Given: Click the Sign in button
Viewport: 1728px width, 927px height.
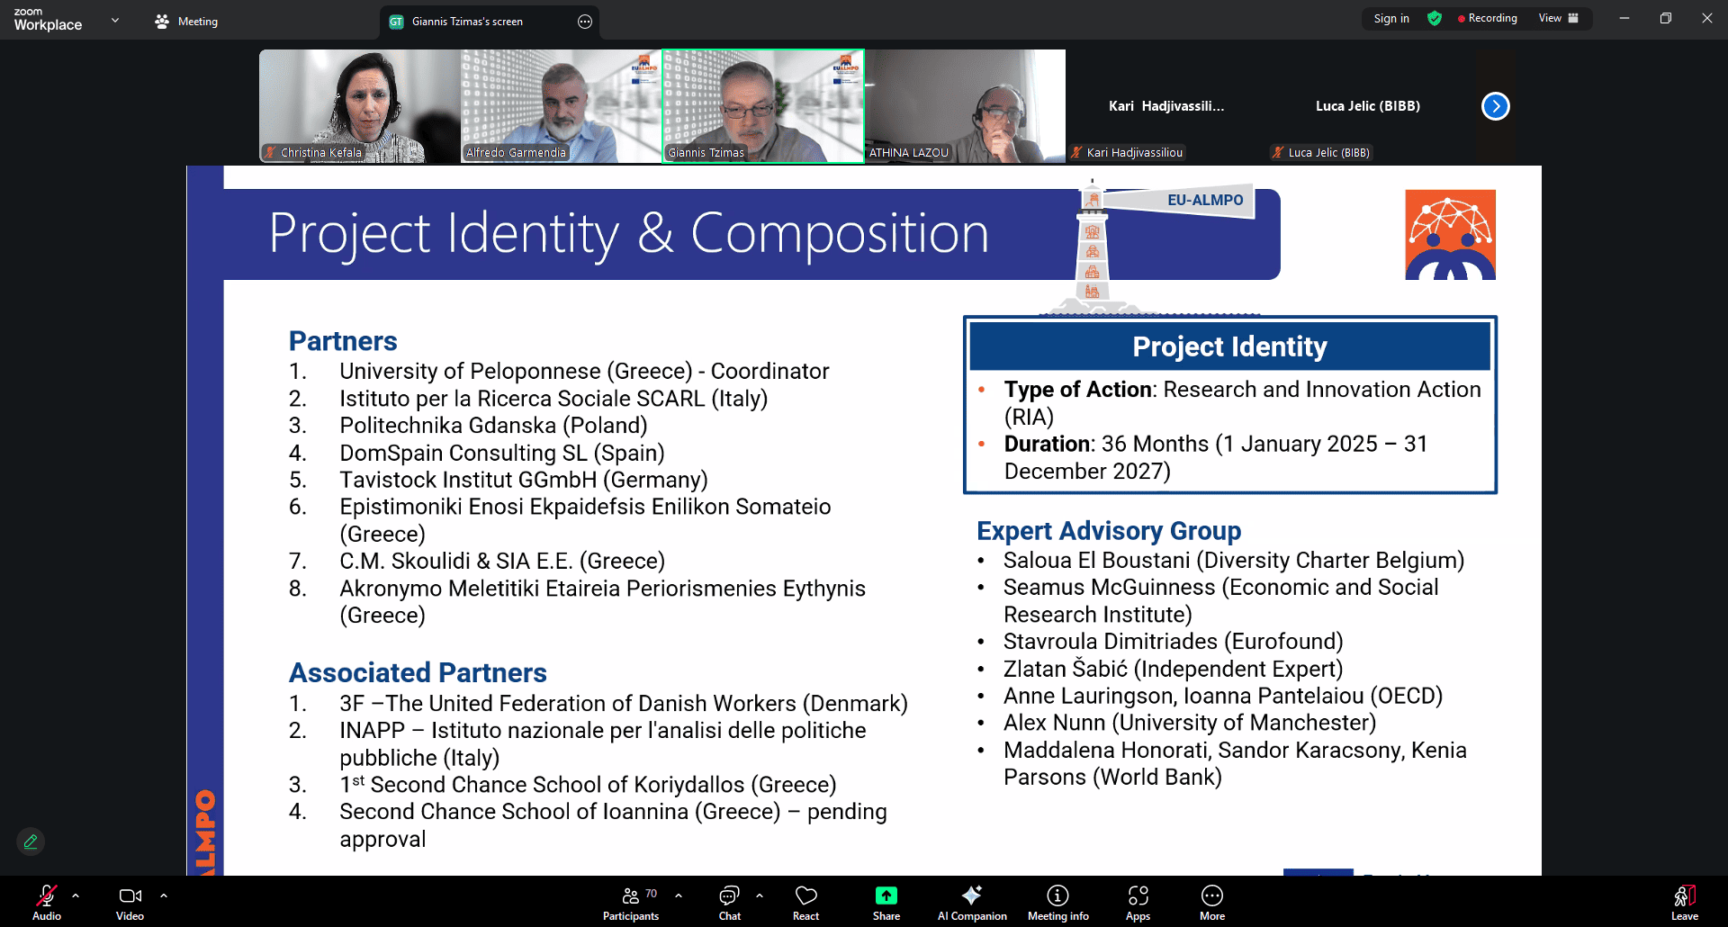Looking at the screenshot, I should 1390,18.
